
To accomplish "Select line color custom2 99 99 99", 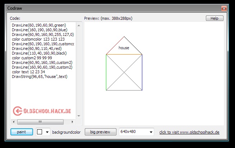I will tap(32, 58).
